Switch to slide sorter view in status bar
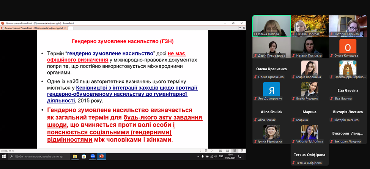The image size is (370, 169). click(228, 151)
